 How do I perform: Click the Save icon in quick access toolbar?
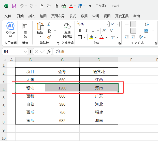coord(14,6)
